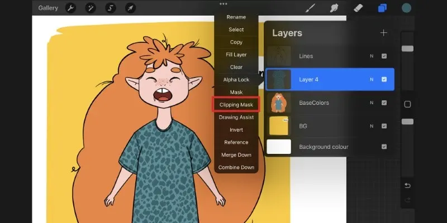Open the Actions wrench menu

[x=70, y=8]
